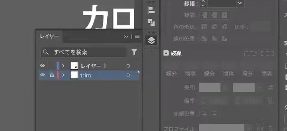Viewport: 287px width, 131px height.
Task: Click the first 線分 dash field
Action: [x=171, y=65]
